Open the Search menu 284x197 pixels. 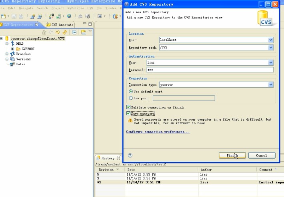42,8
